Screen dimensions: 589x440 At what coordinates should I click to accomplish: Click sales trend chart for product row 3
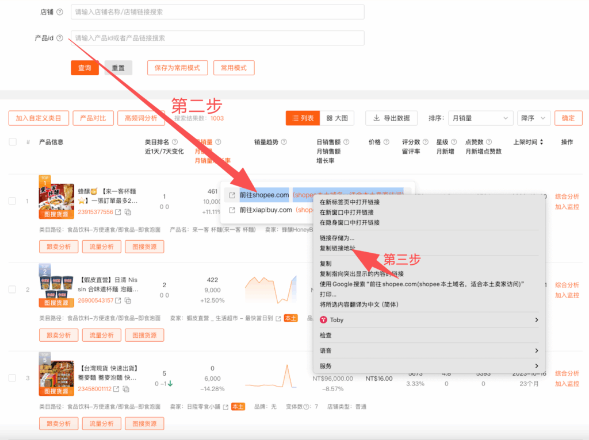tap(271, 378)
